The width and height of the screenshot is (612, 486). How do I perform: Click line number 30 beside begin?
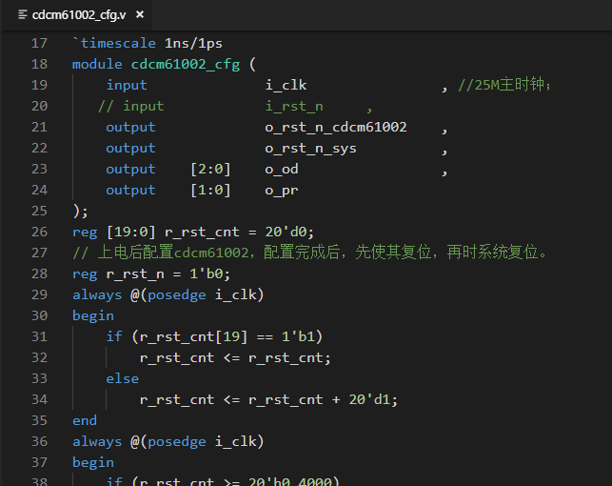[x=38, y=315]
